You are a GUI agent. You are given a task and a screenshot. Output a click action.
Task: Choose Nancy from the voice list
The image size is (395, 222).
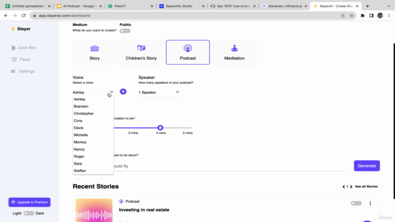tap(93, 149)
